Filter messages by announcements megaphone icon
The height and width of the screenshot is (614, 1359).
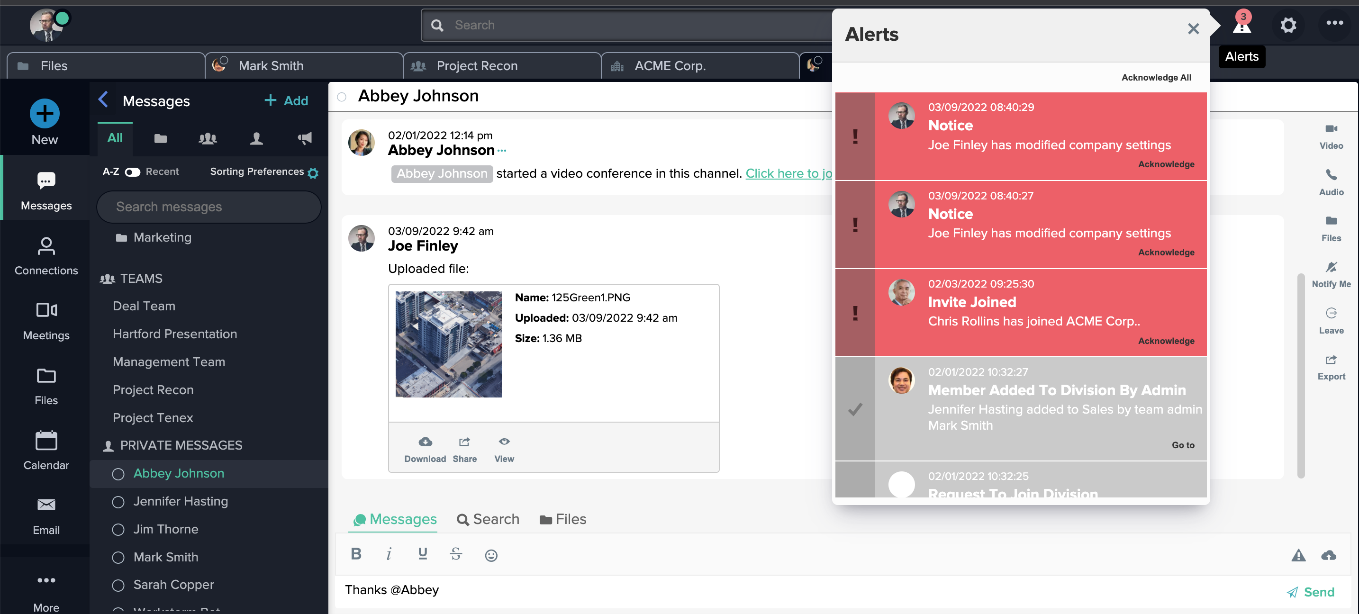[304, 138]
